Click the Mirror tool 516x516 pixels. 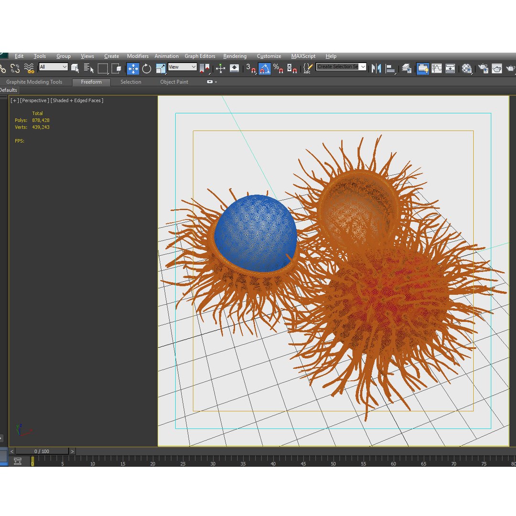[x=376, y=68]
